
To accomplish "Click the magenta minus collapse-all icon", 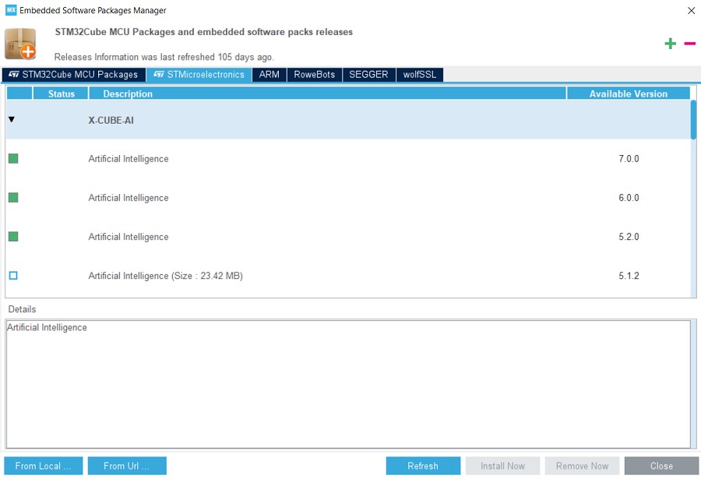I will coord(689,44).
